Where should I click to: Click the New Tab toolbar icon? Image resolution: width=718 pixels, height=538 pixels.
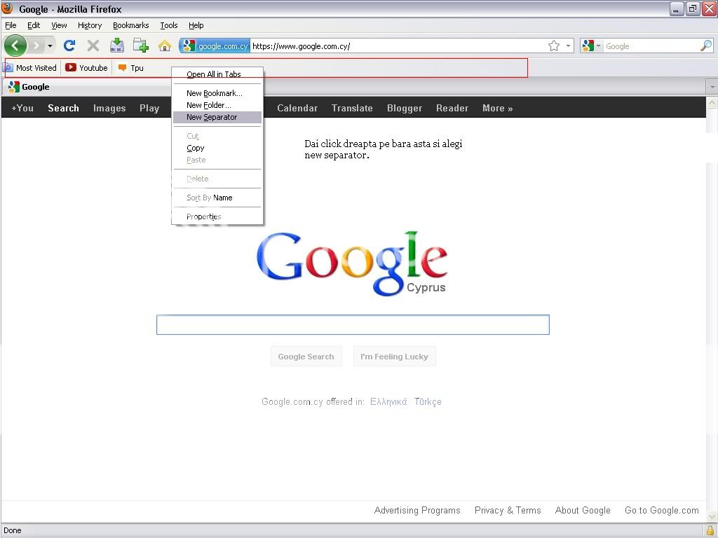140,46
